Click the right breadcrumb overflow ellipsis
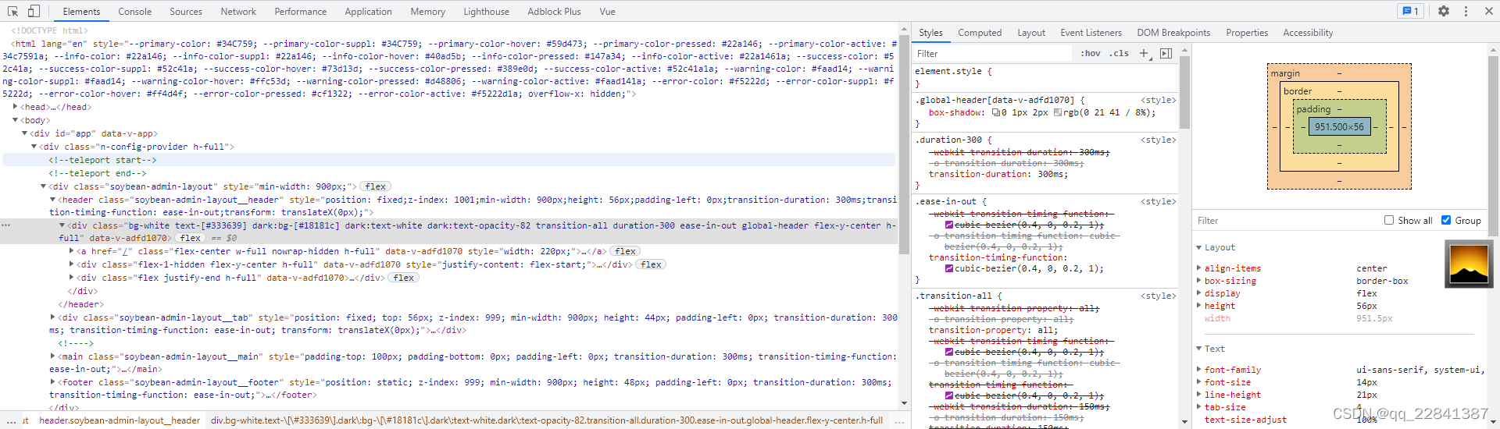Viewport: 1500px width, 429px height. pyautogui.click(x=899, y=420)
